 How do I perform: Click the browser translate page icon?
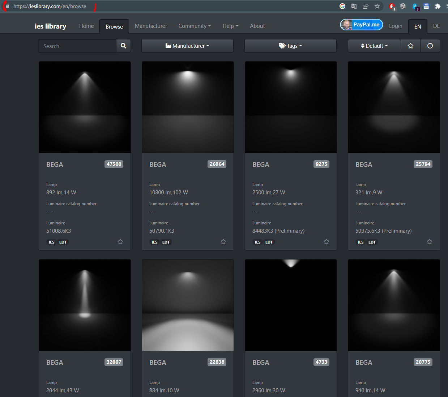point(354,6)
